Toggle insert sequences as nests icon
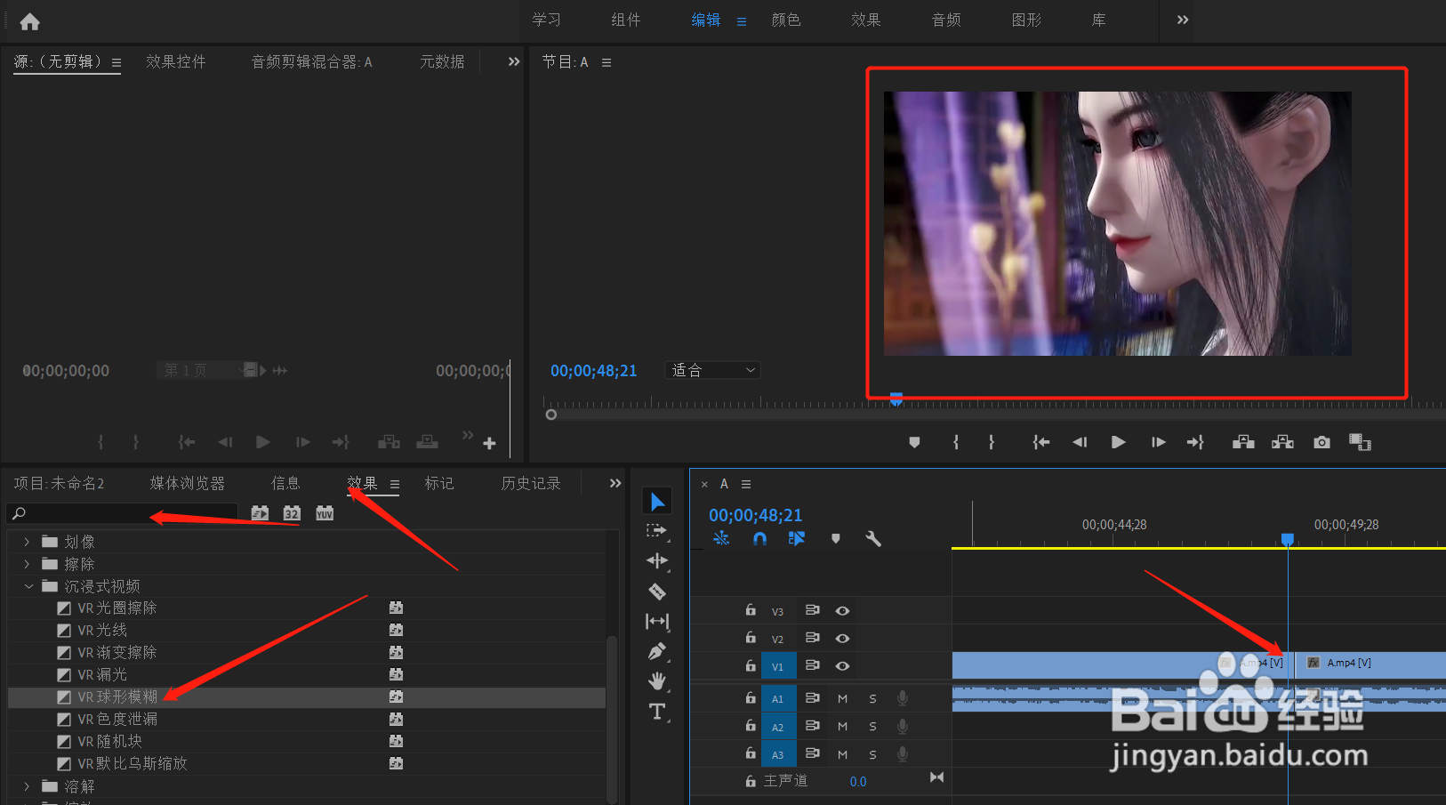Viewport: 1446px width, 805px height. tap(721, 538)
